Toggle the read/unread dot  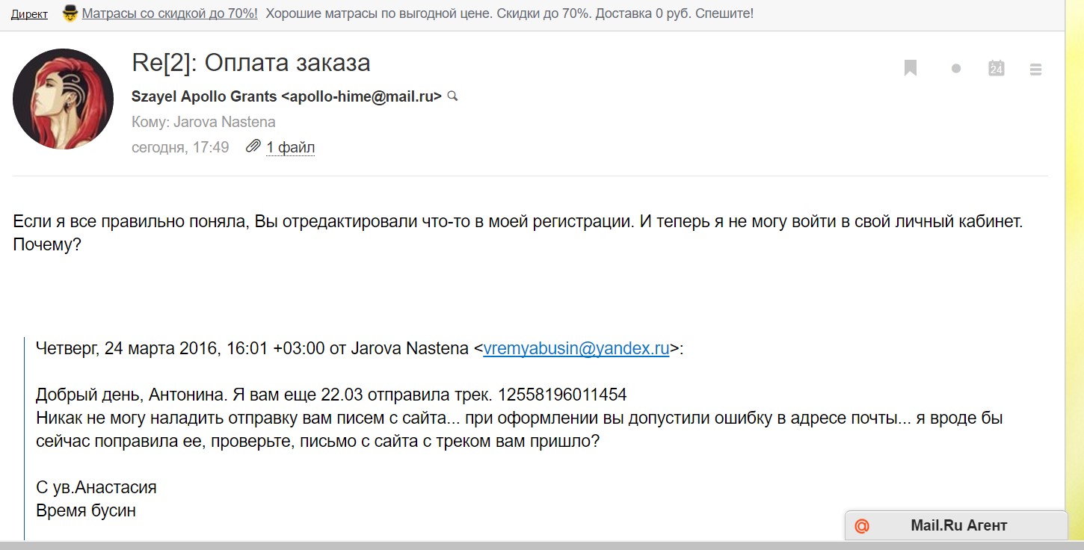coord(955,69)
